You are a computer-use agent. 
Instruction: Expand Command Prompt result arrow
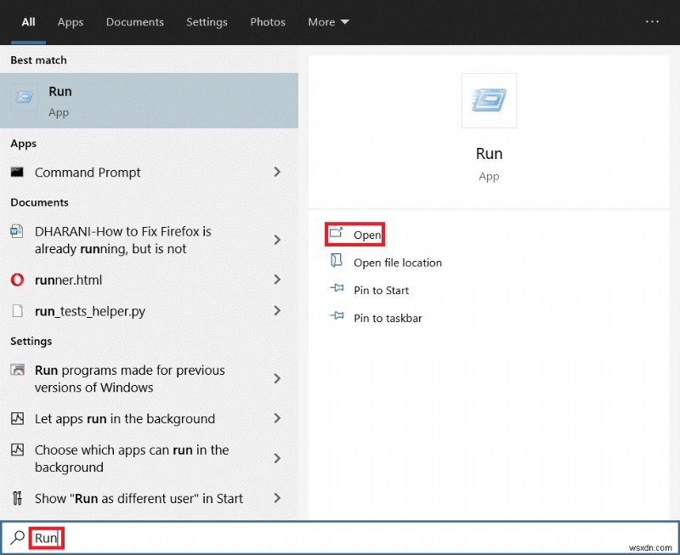click(x=277, y=172)
